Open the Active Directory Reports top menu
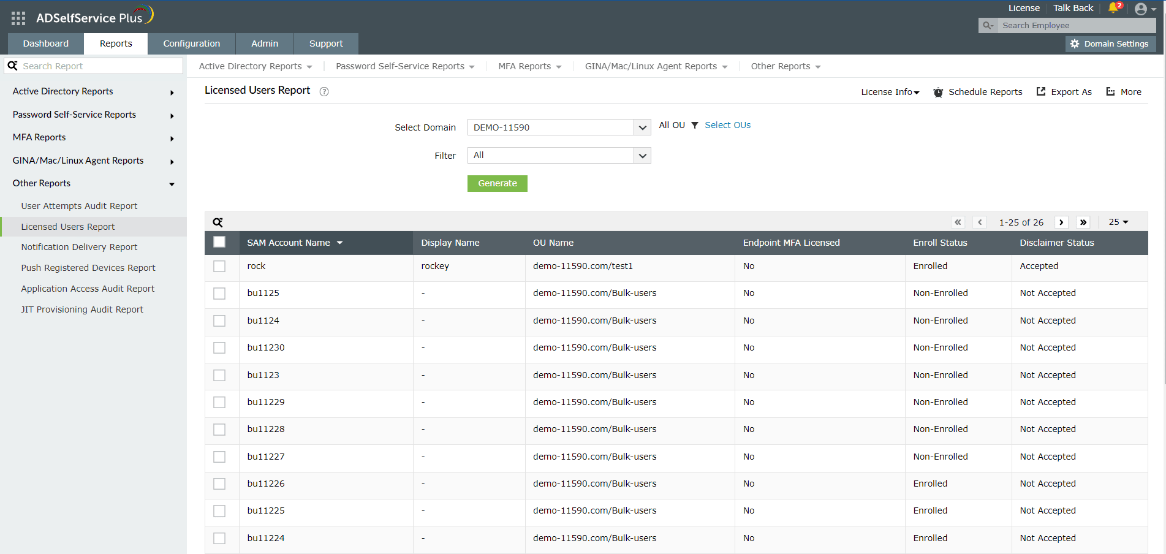Screen dimensions: 1166x554 (x=256, y=66)
